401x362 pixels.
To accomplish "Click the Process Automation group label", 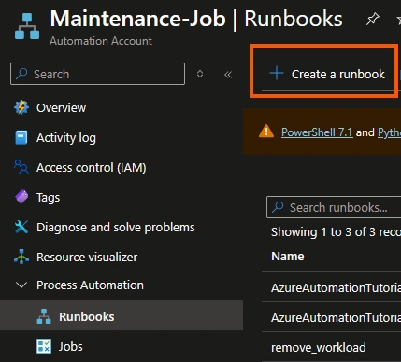I will click(x=90, y=285).
